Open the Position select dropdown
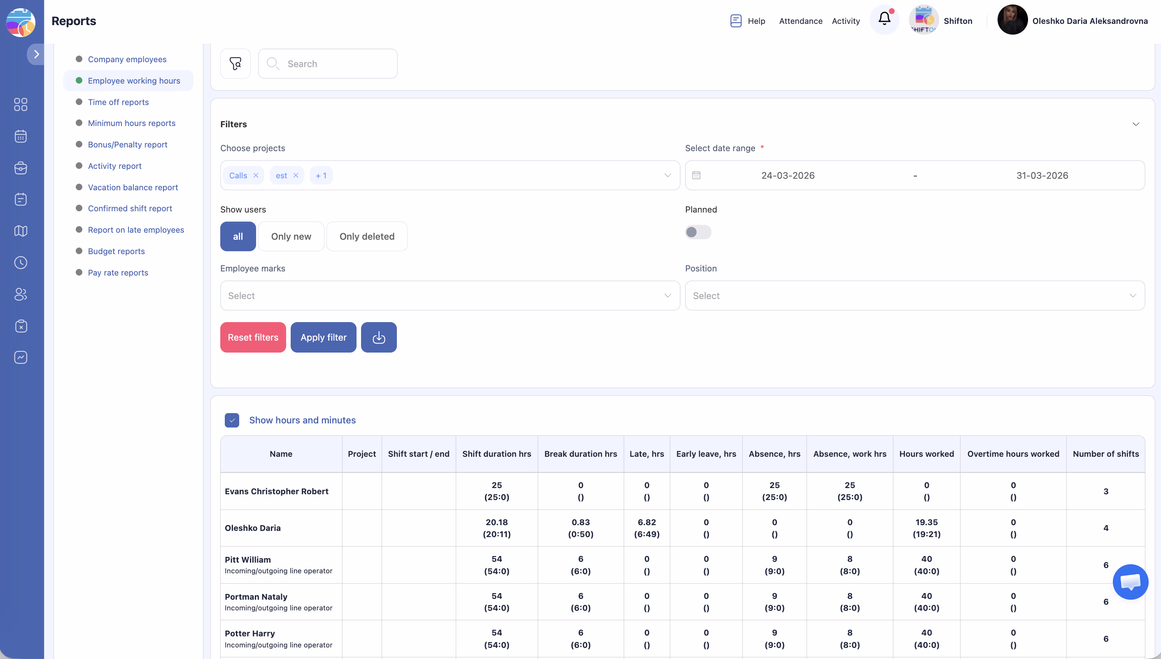 914,296
